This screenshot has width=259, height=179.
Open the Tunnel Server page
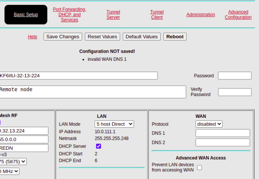[x=113, y=15]
